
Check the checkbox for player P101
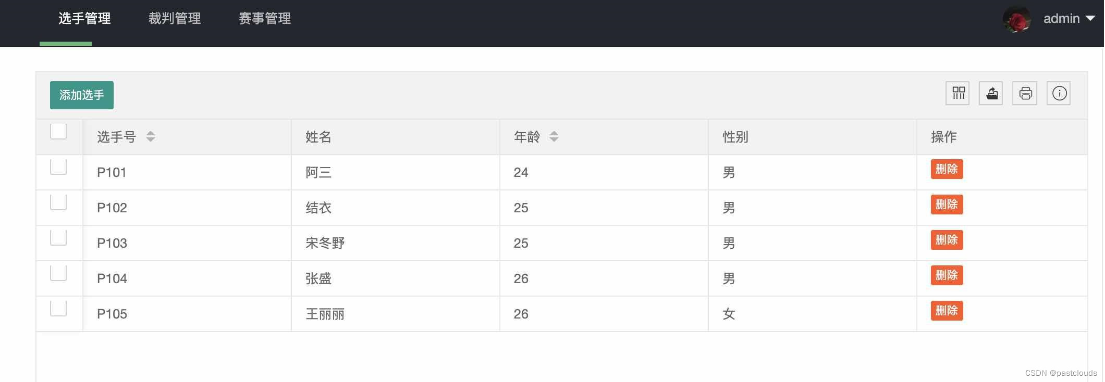pos(58,167)
